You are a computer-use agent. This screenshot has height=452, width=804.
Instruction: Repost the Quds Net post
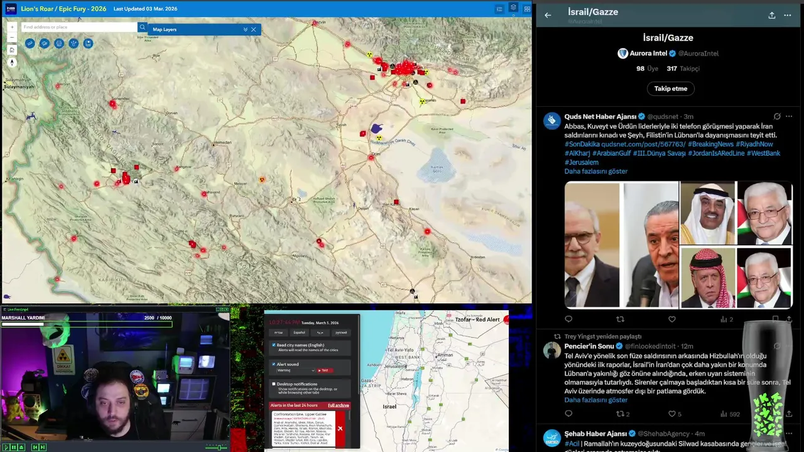pyautogui.click(x=620, y=320)
